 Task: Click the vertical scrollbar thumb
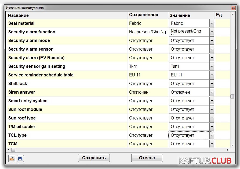(x=232, y=97)
